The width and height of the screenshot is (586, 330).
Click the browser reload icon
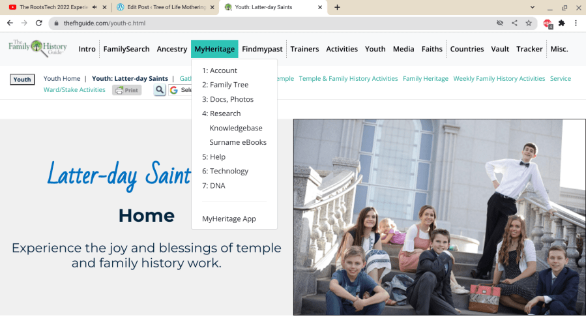tap(39, 23)
